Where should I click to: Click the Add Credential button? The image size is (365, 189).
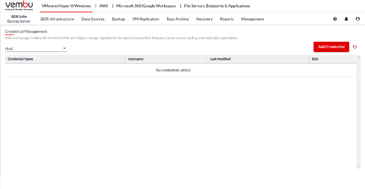click(331, 47)
